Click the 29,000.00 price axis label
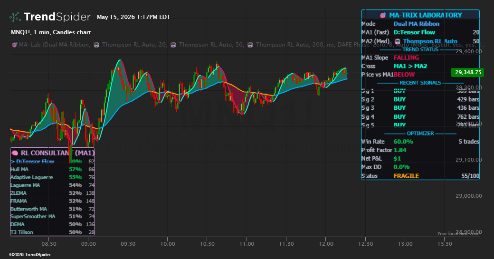494x259 pixels. point(469,196)
